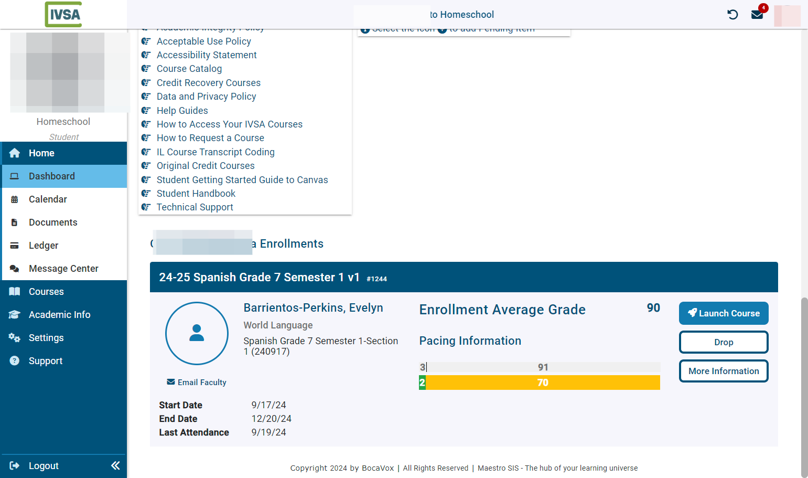808x478 pixels.
Task: Go to Message Center
Action: click(x=64, y=269)
